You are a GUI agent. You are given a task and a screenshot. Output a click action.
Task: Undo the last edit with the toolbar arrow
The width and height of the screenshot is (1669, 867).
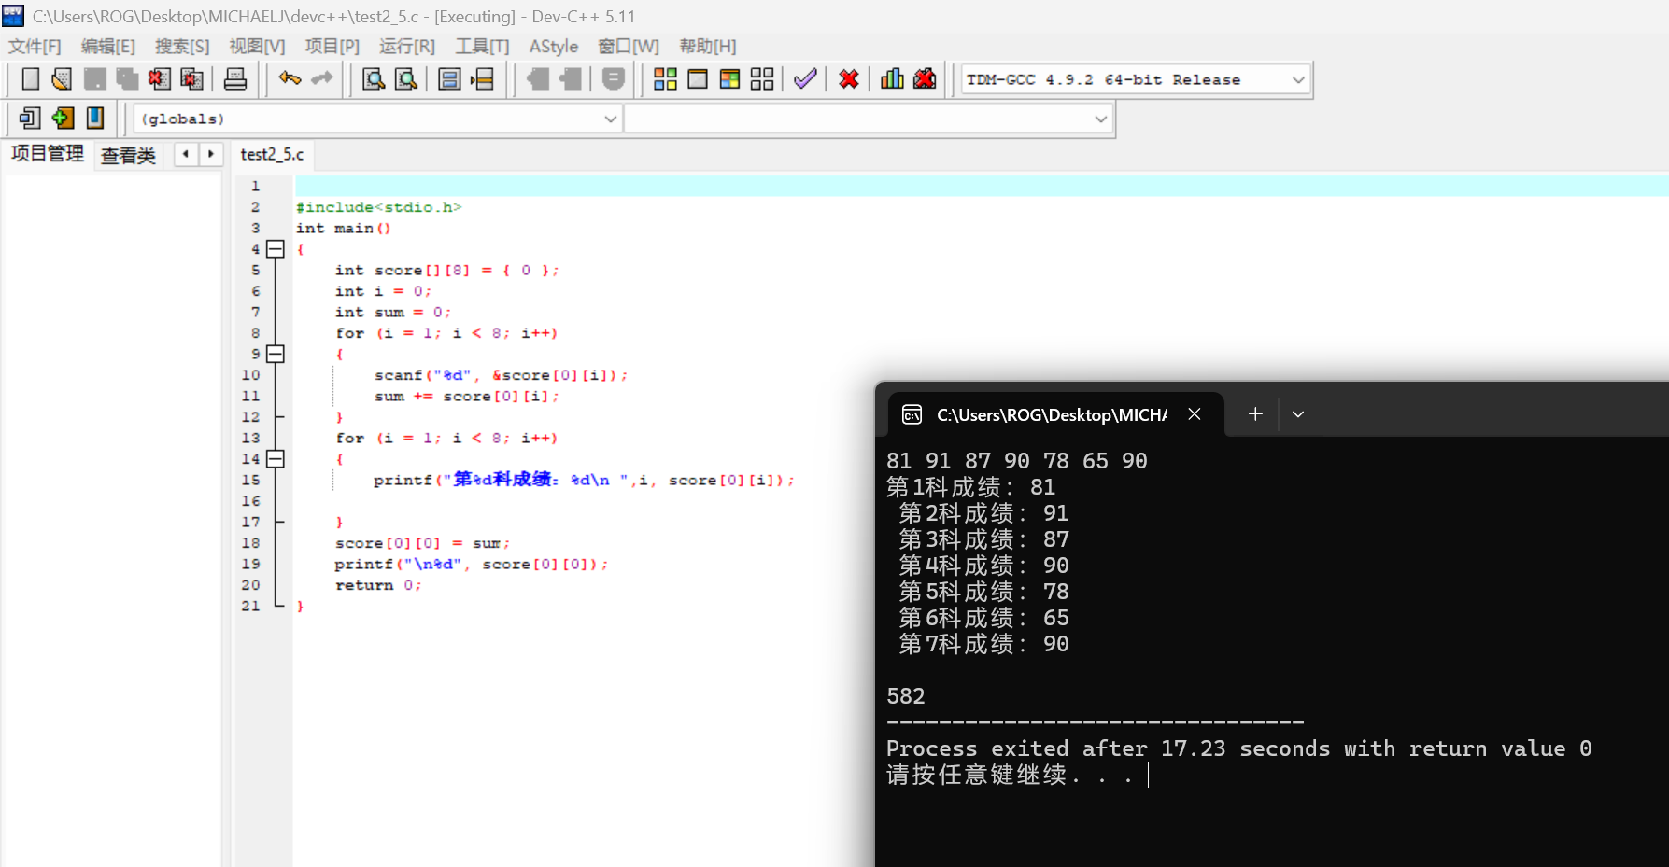click(x=290, y=79)
